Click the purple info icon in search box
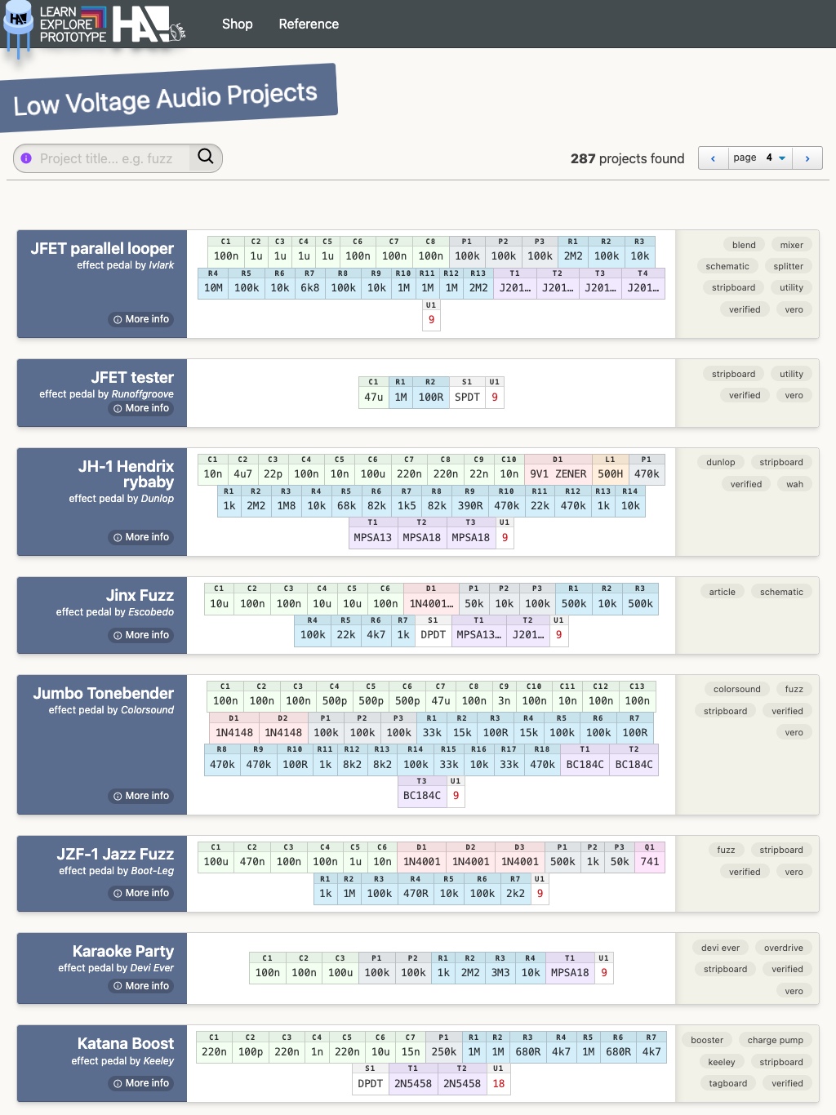This screenshot has height=1115, width=836. pos(26,158)
